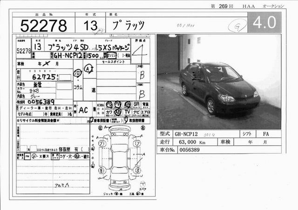The width and height of the screenshot is (298, 210).
Task: Select the circled PW equipment option
Action: coord(118,105)
